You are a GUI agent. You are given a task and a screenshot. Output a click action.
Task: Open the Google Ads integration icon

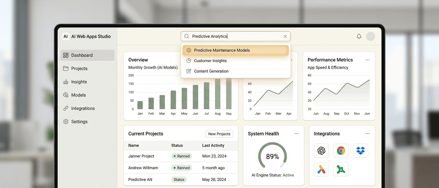pos(321,169)
